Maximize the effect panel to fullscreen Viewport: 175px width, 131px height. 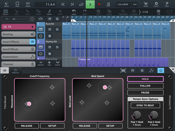click(123, 70)
